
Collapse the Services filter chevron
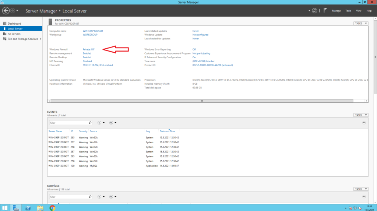(x=364, y=197)
